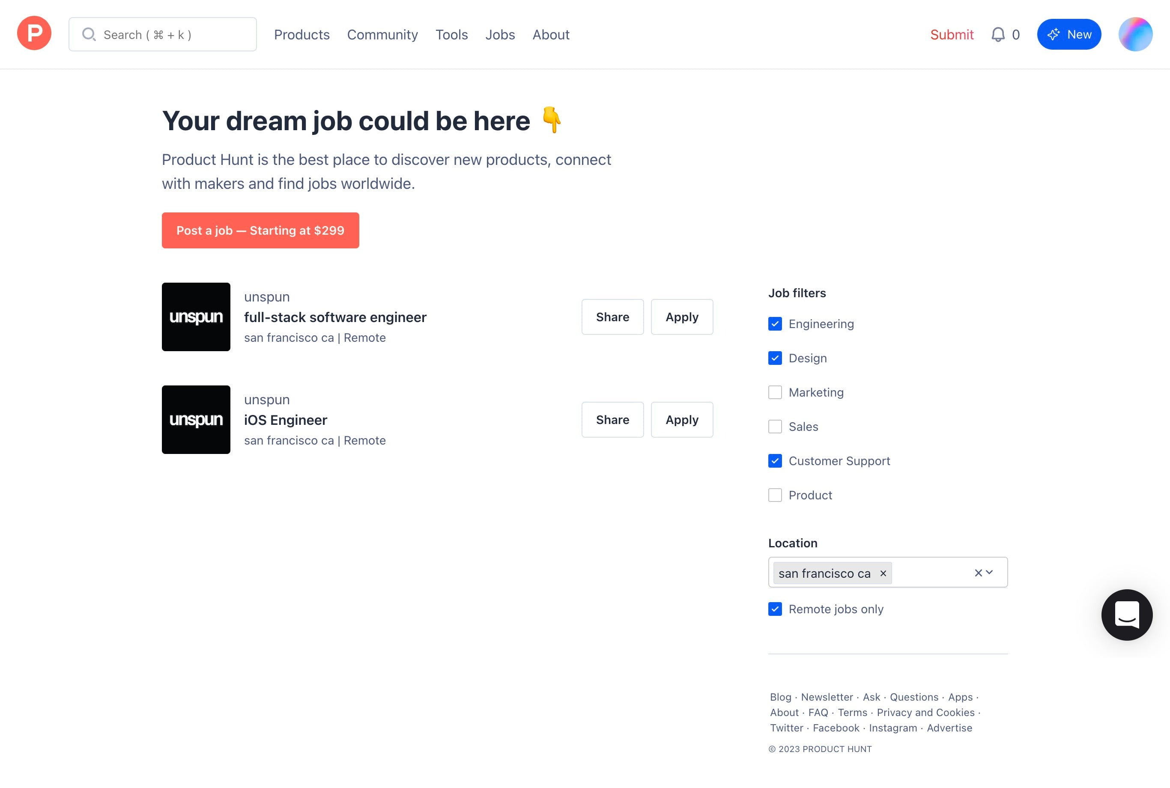The image size is (1170, 788).
Task: Focus the search field
Action: coord(162,34)
